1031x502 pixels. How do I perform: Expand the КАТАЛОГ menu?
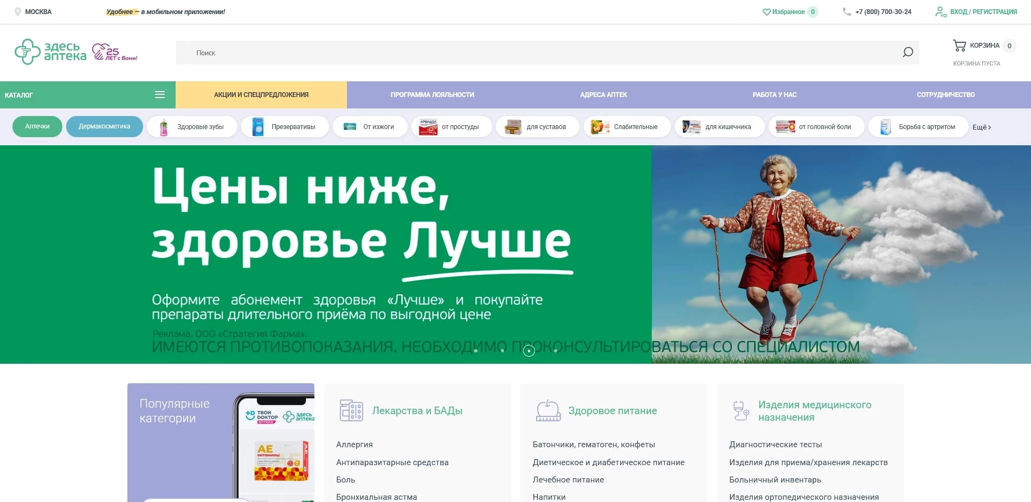[x=18, y=94]
